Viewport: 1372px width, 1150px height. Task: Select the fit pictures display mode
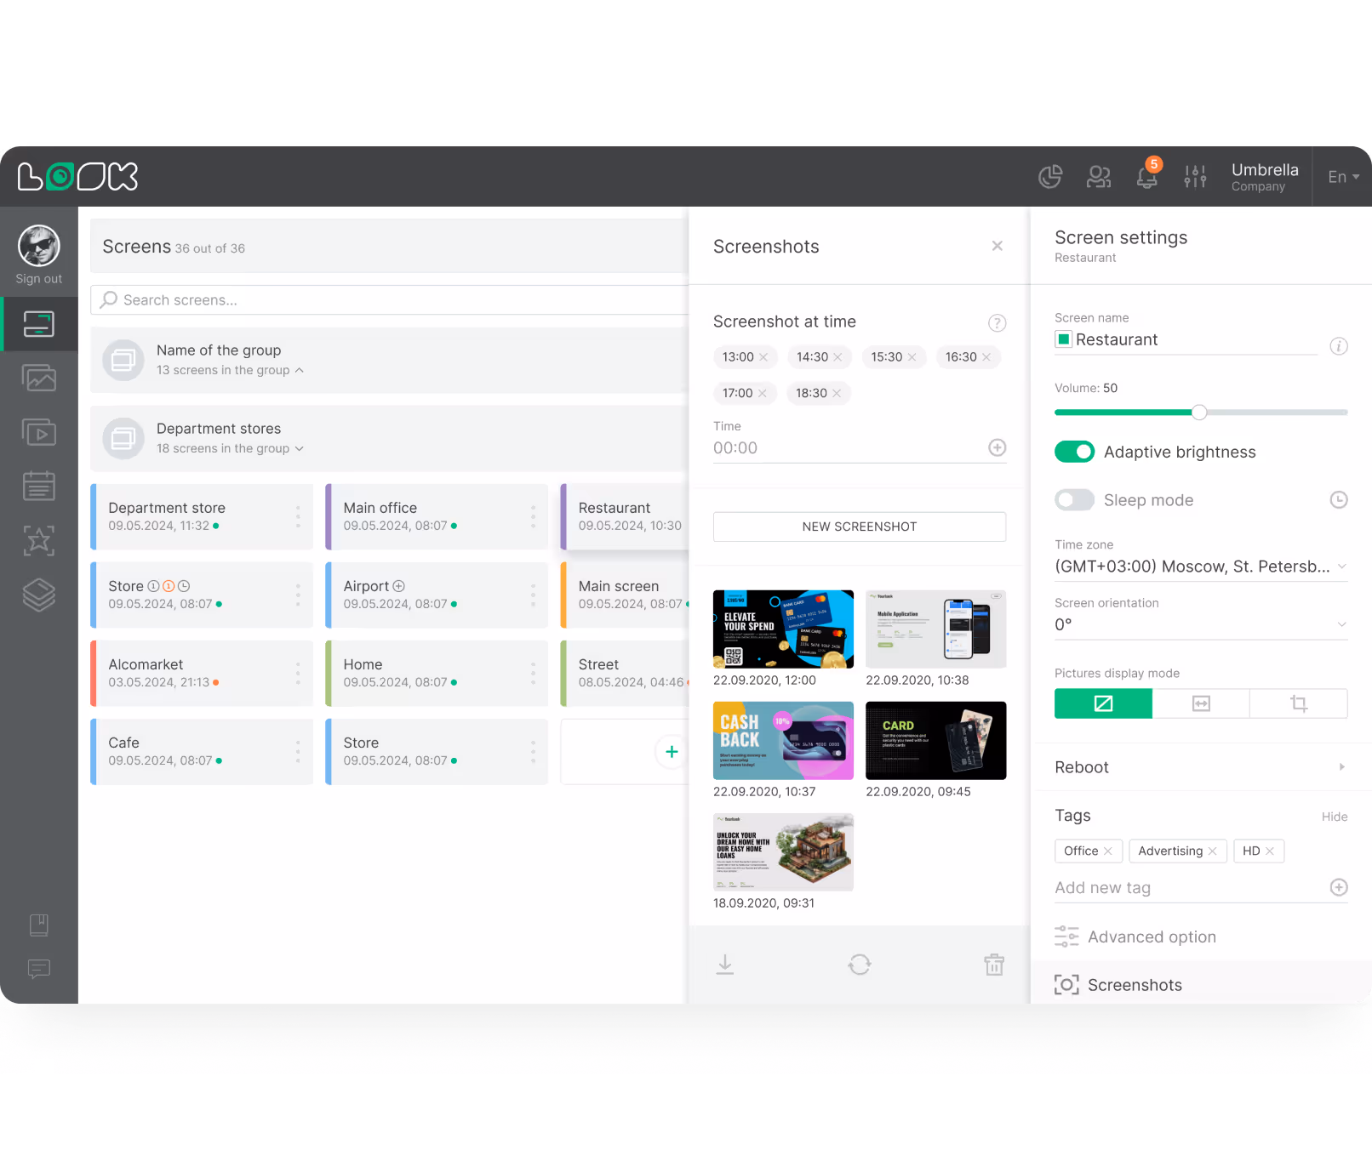pos(1103,703)
